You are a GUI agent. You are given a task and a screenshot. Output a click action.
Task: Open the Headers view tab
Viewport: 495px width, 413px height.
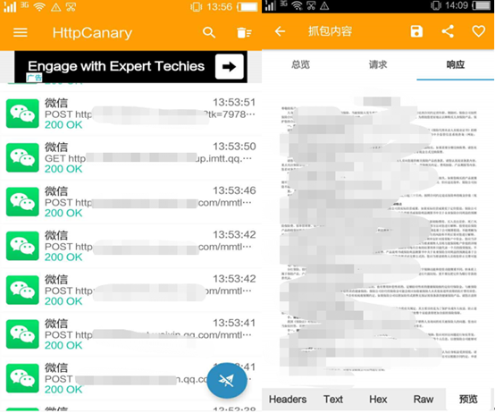tap(288, 399)
